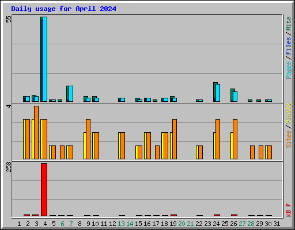Click the '258' axis label on KB chart

click(9, 167)
